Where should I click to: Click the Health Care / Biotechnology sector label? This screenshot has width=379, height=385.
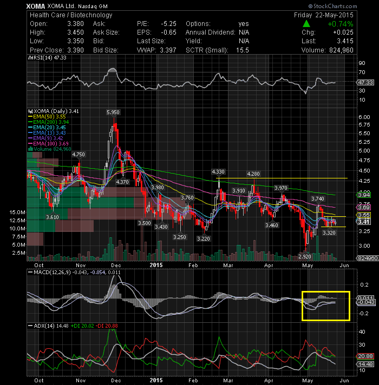pos(71,15)
